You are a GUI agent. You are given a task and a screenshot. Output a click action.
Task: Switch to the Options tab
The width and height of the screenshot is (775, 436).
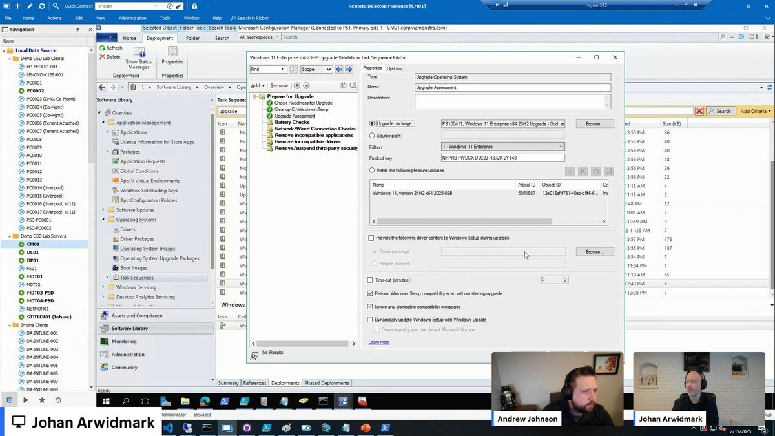tap(394, 68)
